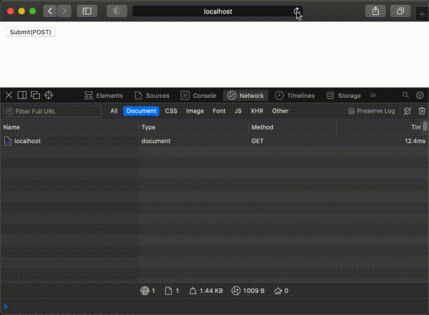Dock the Web Inspector to the side
This screenshot has width=429, height=315.
tap(22, 95)
